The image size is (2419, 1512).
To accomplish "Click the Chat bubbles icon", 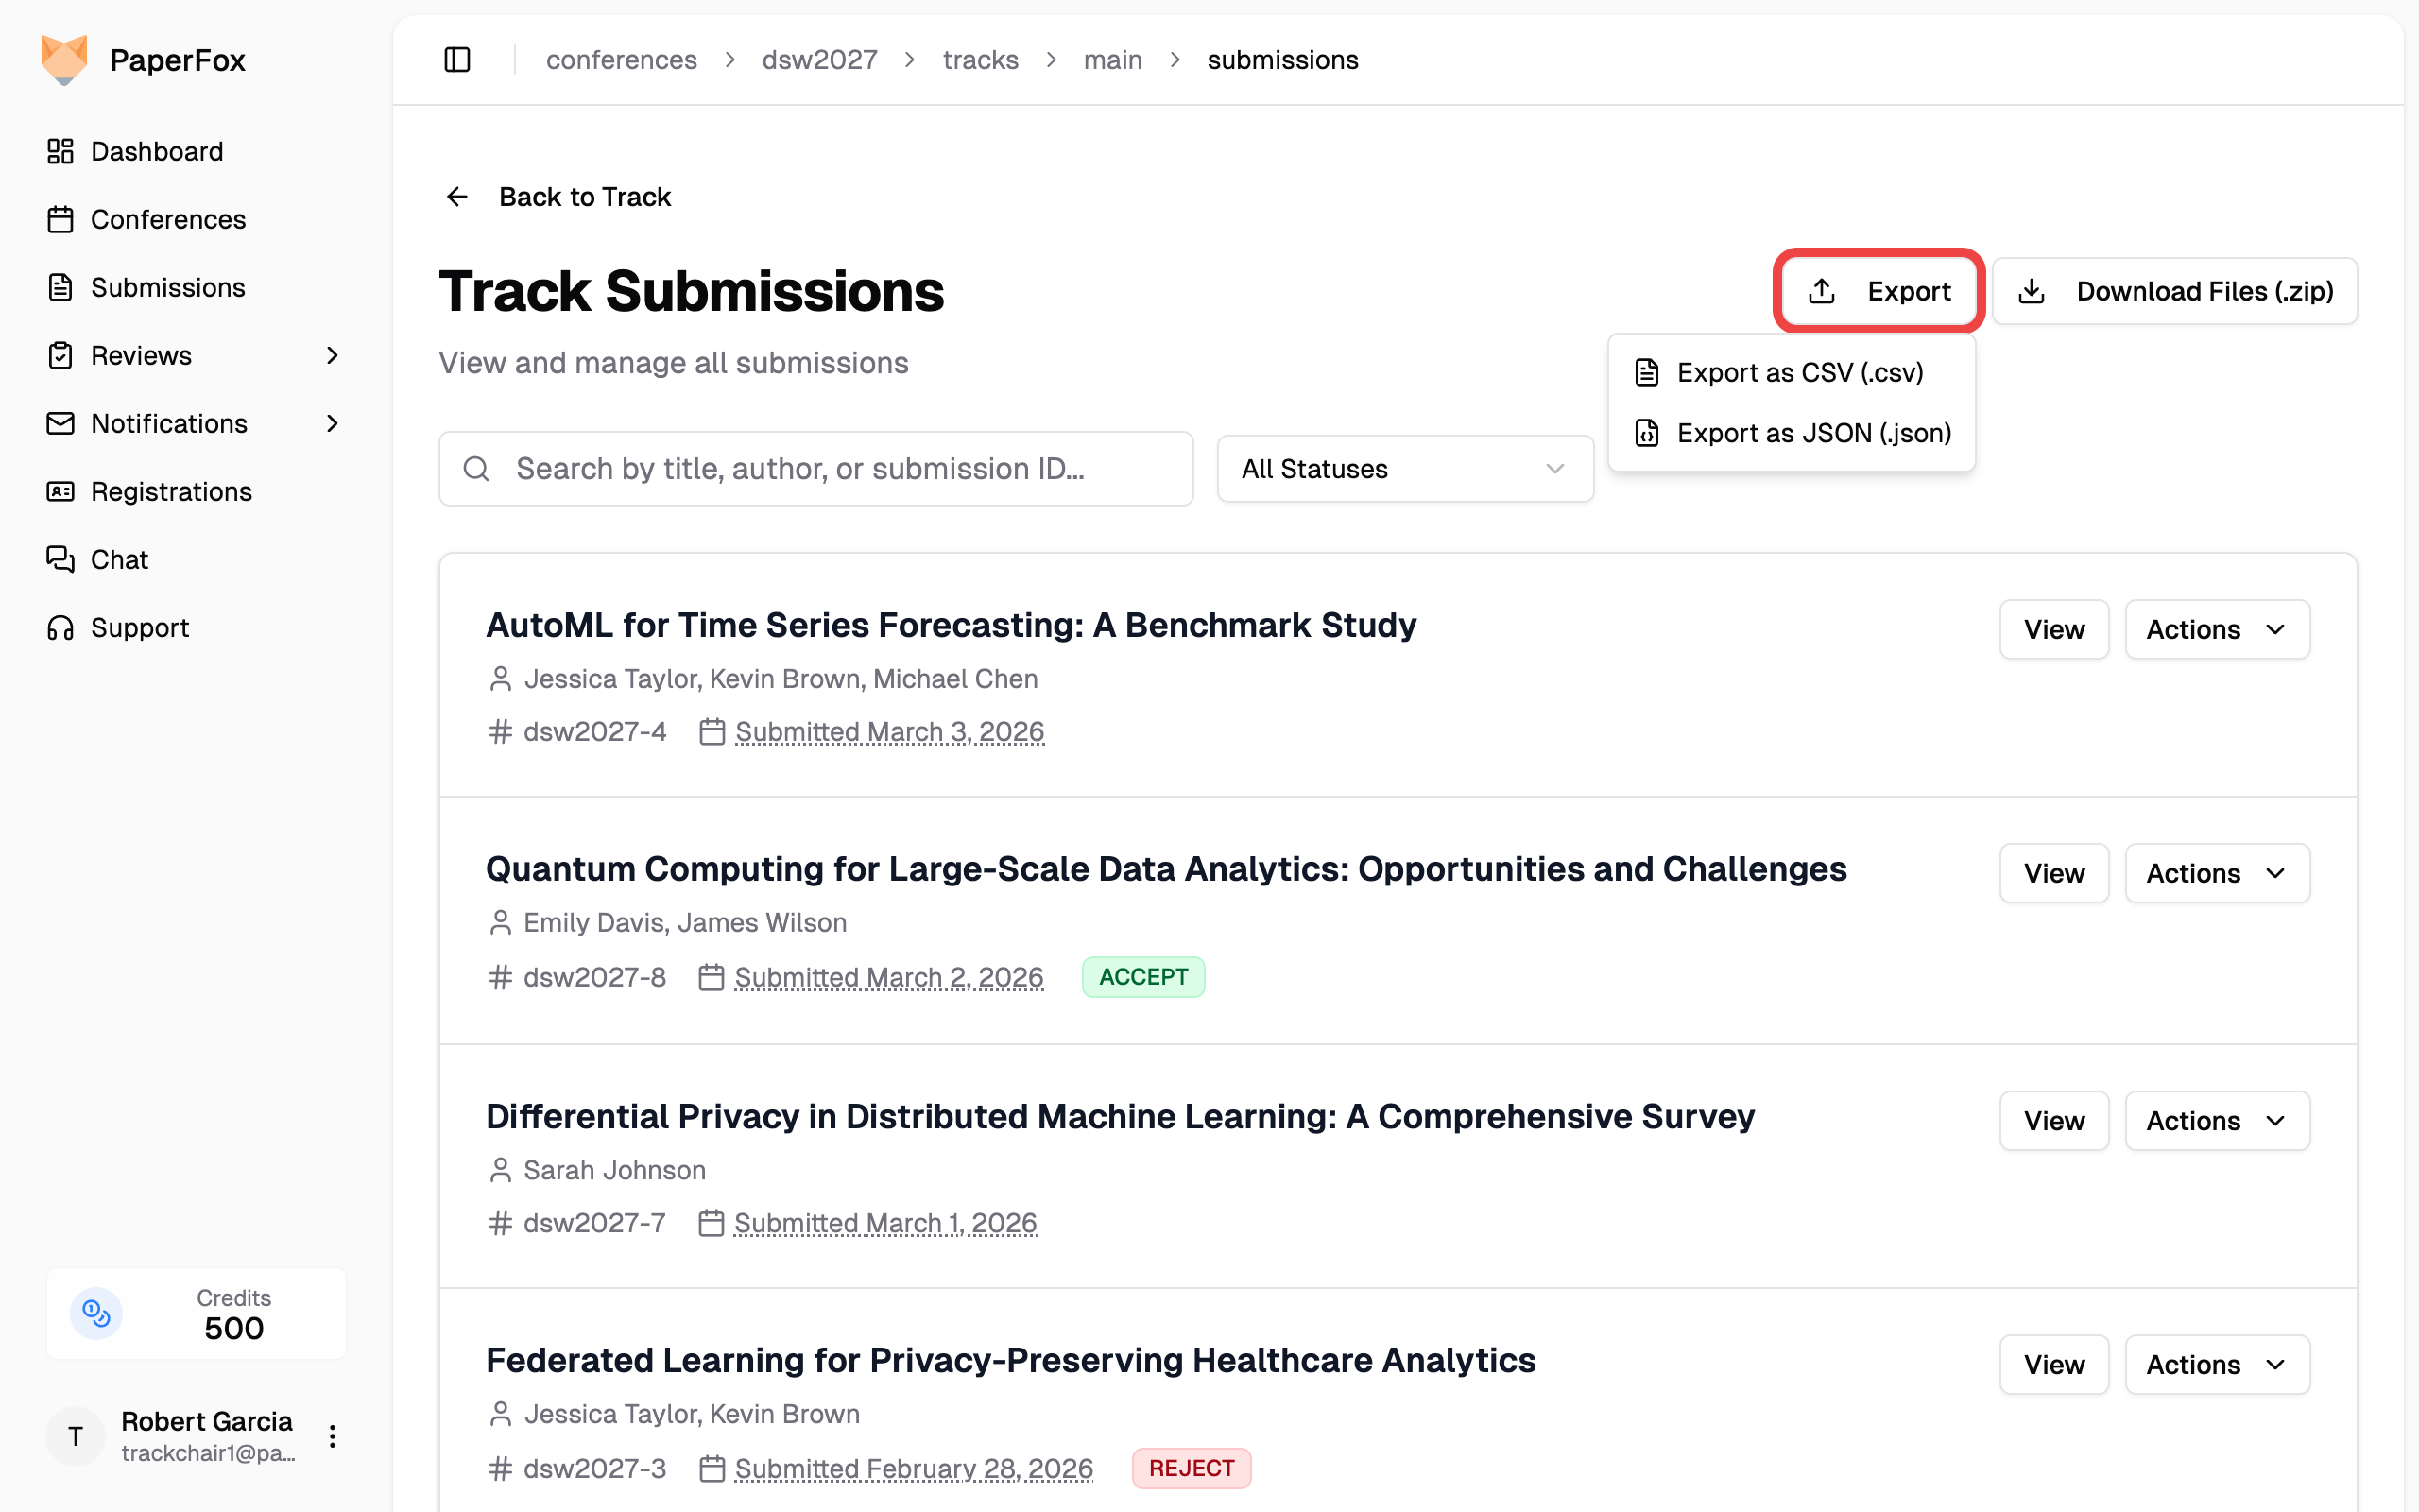I will click(60, 559).
